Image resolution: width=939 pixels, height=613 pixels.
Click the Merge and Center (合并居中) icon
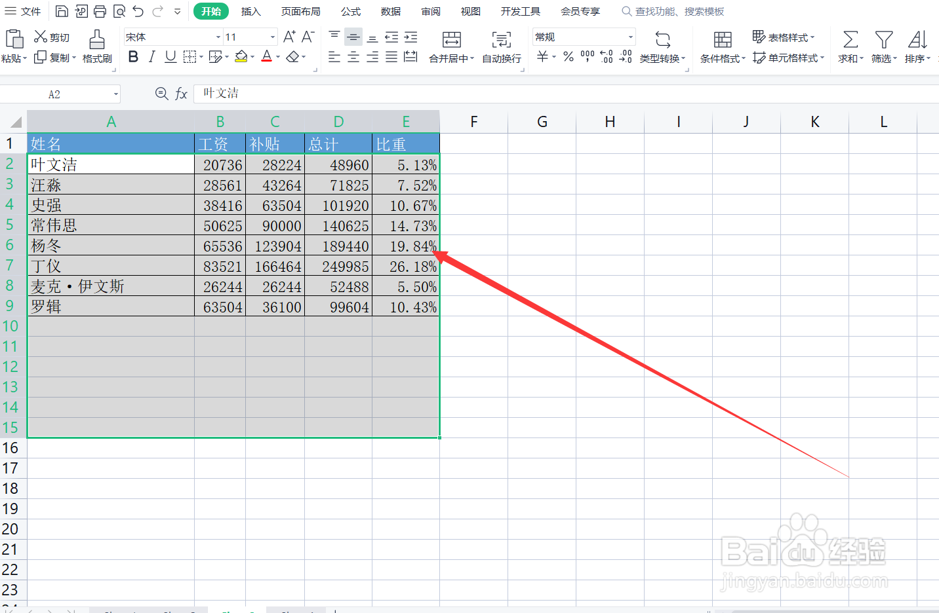coord(452,39)
